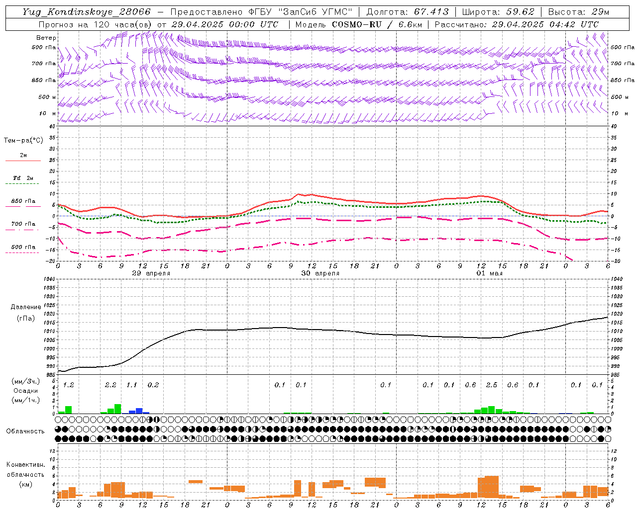Click the 01 мая date label
This screenshot has height=509, width=637.
[x=490, y=273]
